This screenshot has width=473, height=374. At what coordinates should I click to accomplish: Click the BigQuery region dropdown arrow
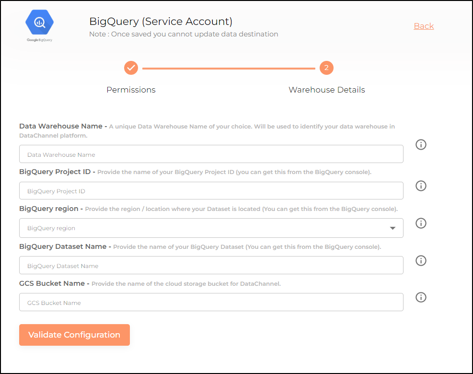click(392, 228)
